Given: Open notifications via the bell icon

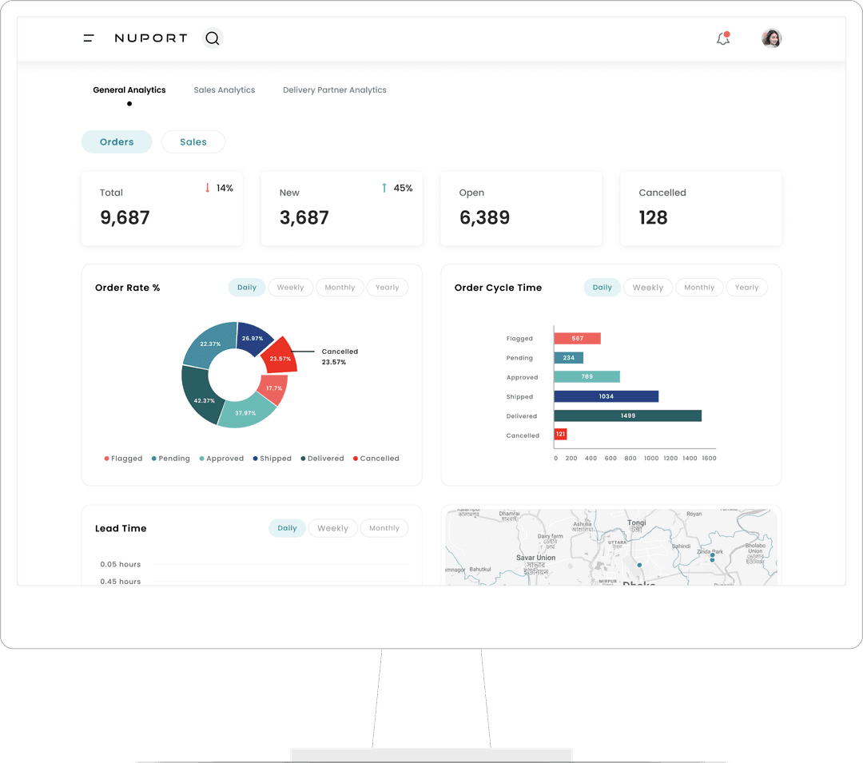Looking at the screenshot, I should [722, 38].
